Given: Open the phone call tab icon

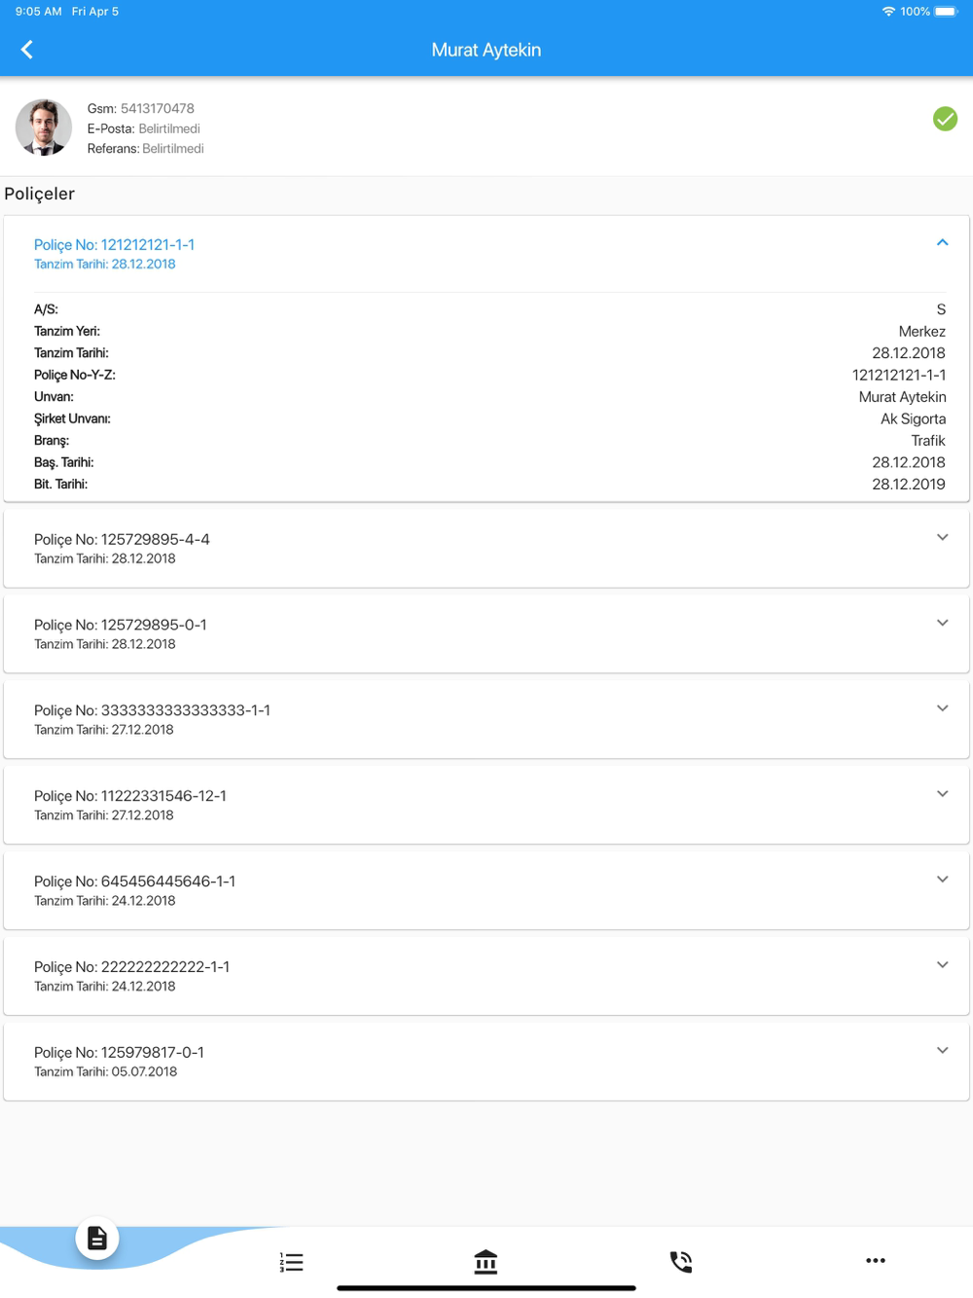Looking at the screenshot, I should 681,1262.
